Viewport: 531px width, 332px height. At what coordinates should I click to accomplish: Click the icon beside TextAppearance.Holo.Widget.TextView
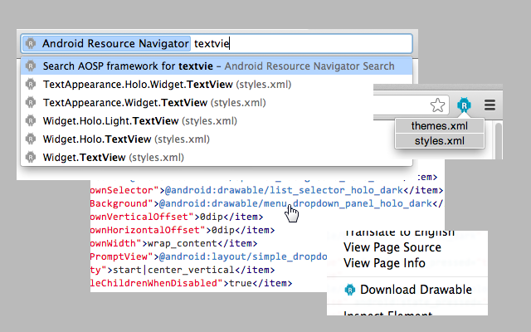pos(31,85)
